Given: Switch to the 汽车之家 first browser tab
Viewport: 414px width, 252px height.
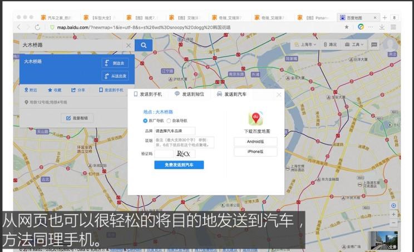Looking at the screenshot, I should pos(57,18).
